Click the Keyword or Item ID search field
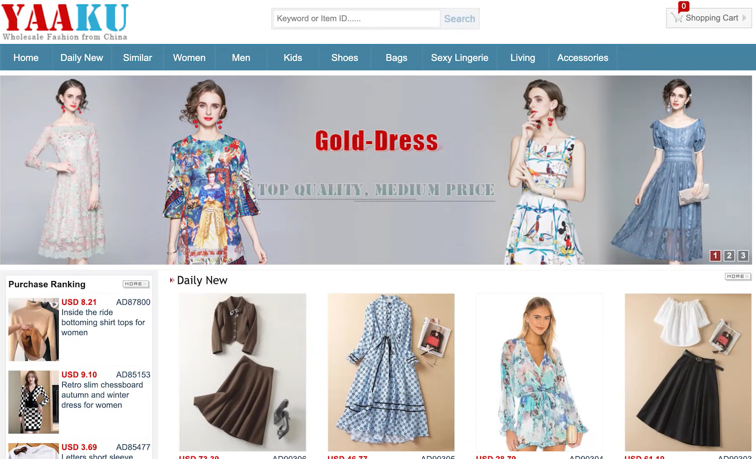This screenshot has height=459, width=756. (357, 18)
